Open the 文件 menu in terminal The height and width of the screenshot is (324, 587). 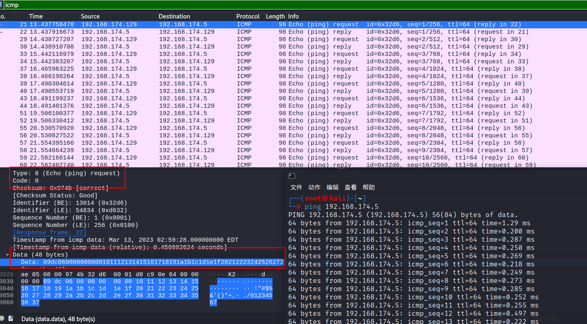tap(296, 187)
